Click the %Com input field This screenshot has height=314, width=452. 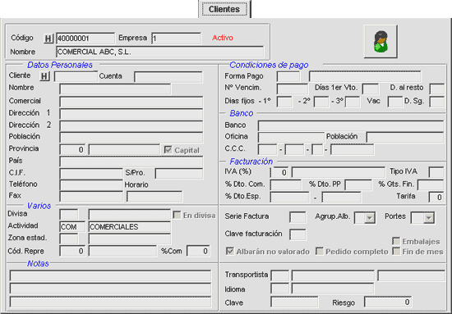[198, 251]
